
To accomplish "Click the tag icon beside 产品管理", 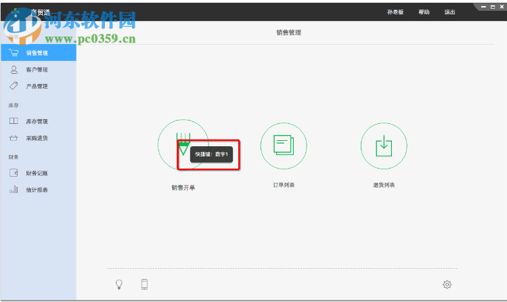I will pos(14,86).
